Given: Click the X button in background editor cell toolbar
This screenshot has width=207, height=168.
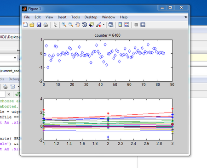Looking at the screenshot, I should 9,94.
